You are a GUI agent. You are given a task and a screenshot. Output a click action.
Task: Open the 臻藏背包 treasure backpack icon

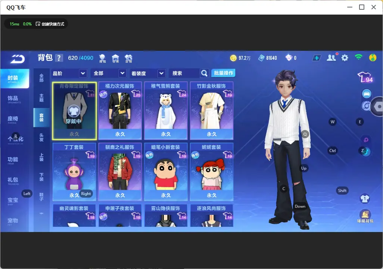pos(365,216)
